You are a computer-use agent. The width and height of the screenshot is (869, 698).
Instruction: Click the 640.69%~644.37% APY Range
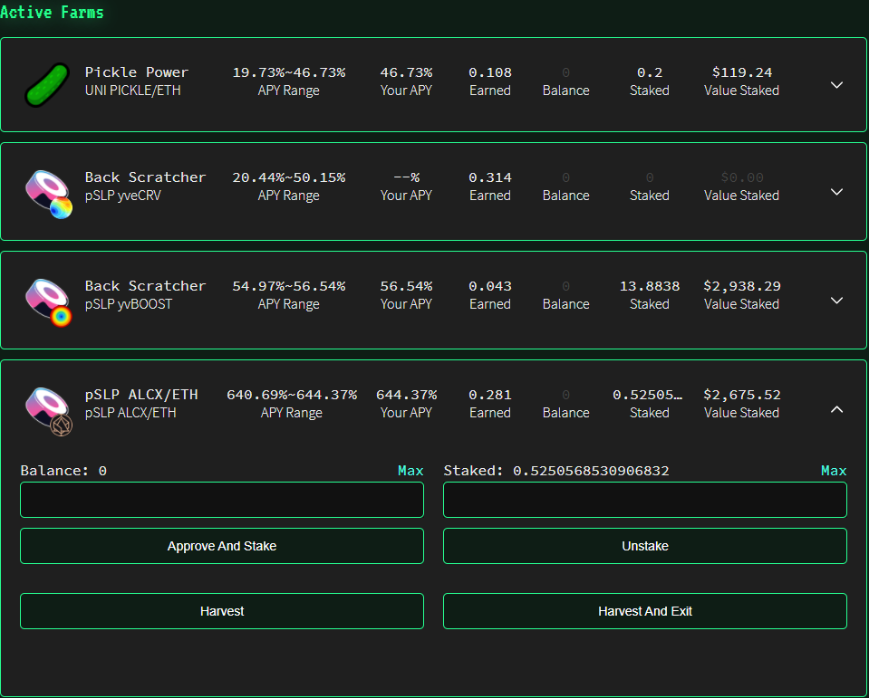point(292,395)
